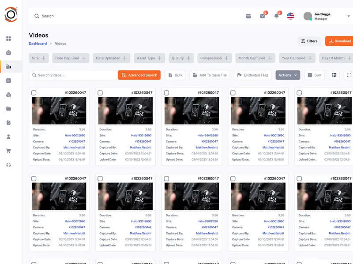This screenshot has height=264, width=353.
Task: Open Halo-93012690 site link on first card
Action: [x=75, y=136]
